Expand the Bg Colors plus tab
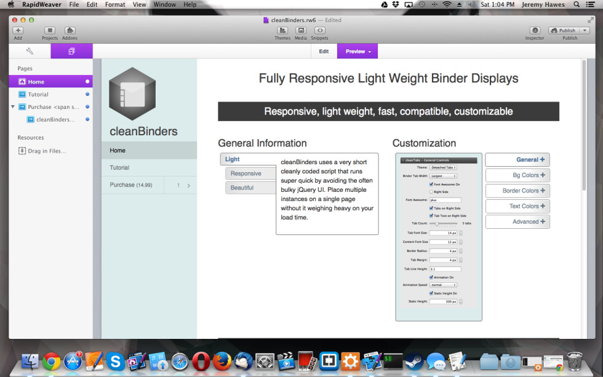Screen dimensions: 603x377 coord(517,175)
